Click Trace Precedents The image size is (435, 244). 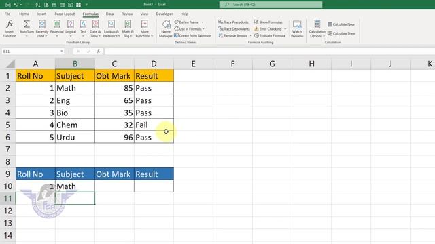click(x=233, y=22)
